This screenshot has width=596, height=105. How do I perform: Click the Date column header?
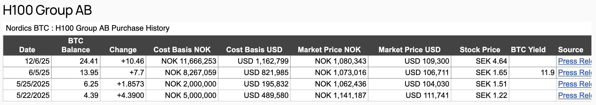tap(27, 50)
